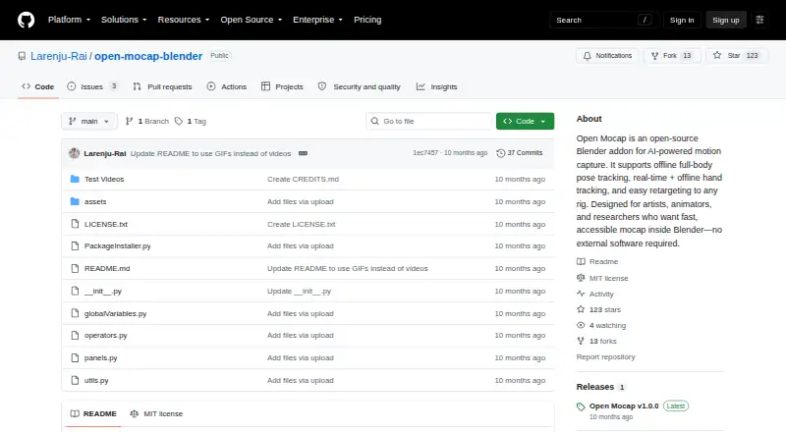This screenshot has width=786, height=432.
Task: Open the assets folder icon
Action: (75, 201)
